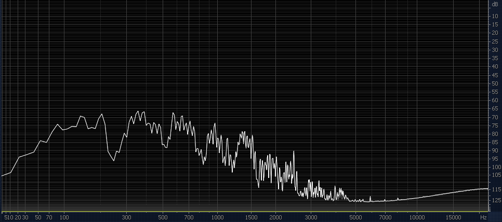Select the 75 dB mark on scale
Screen dimensions: 502x222
[495, 125]
